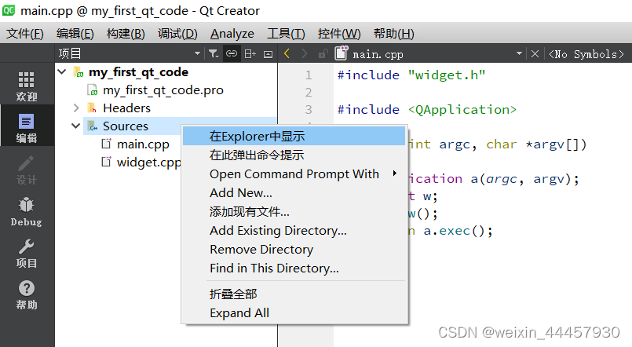Click a.exec() in the code

point(454,231)
